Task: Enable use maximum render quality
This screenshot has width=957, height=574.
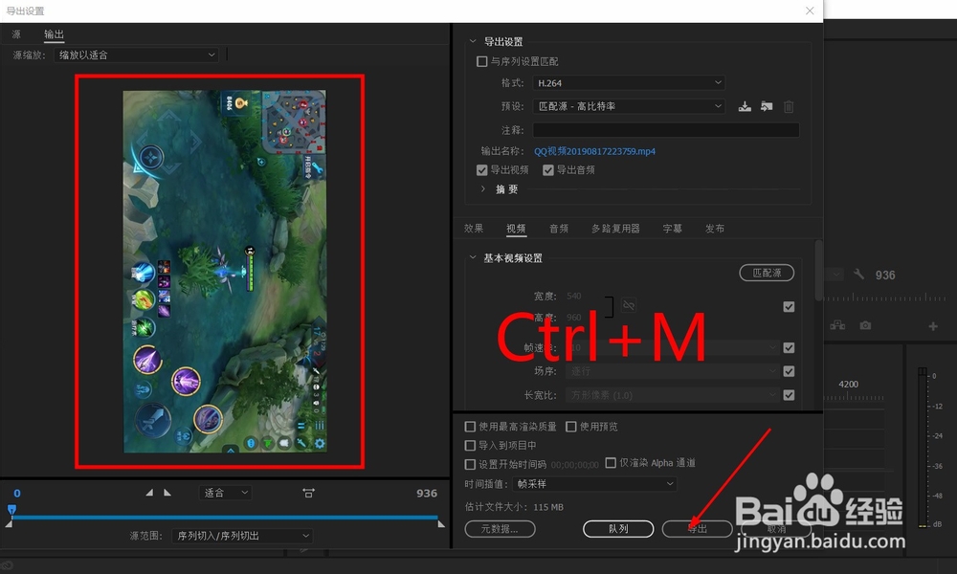Action: coord(470,427)
